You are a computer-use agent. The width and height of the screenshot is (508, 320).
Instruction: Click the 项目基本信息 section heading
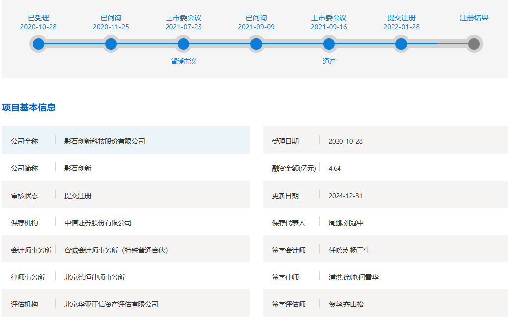29,107
